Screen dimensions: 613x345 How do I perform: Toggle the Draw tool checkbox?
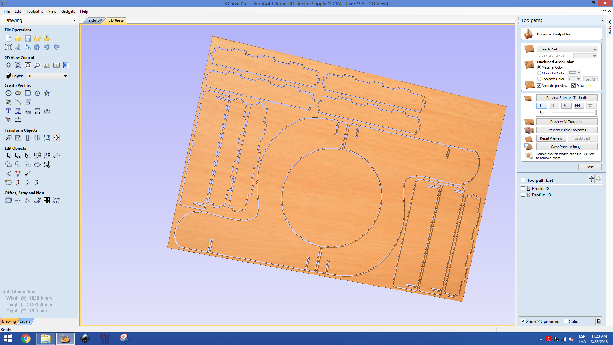click(573, 86)
